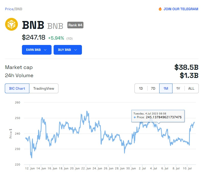Click the 24h Volume label

pos(19,75)
